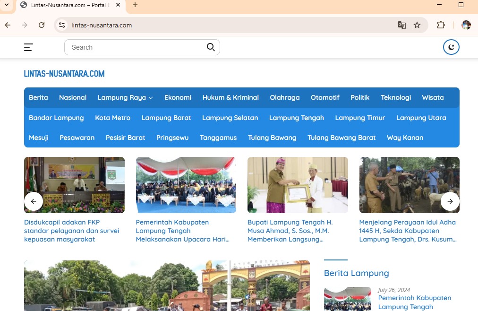Go to Teknologi section
Viewport: 478px width, 311px height.
(396, 97)
